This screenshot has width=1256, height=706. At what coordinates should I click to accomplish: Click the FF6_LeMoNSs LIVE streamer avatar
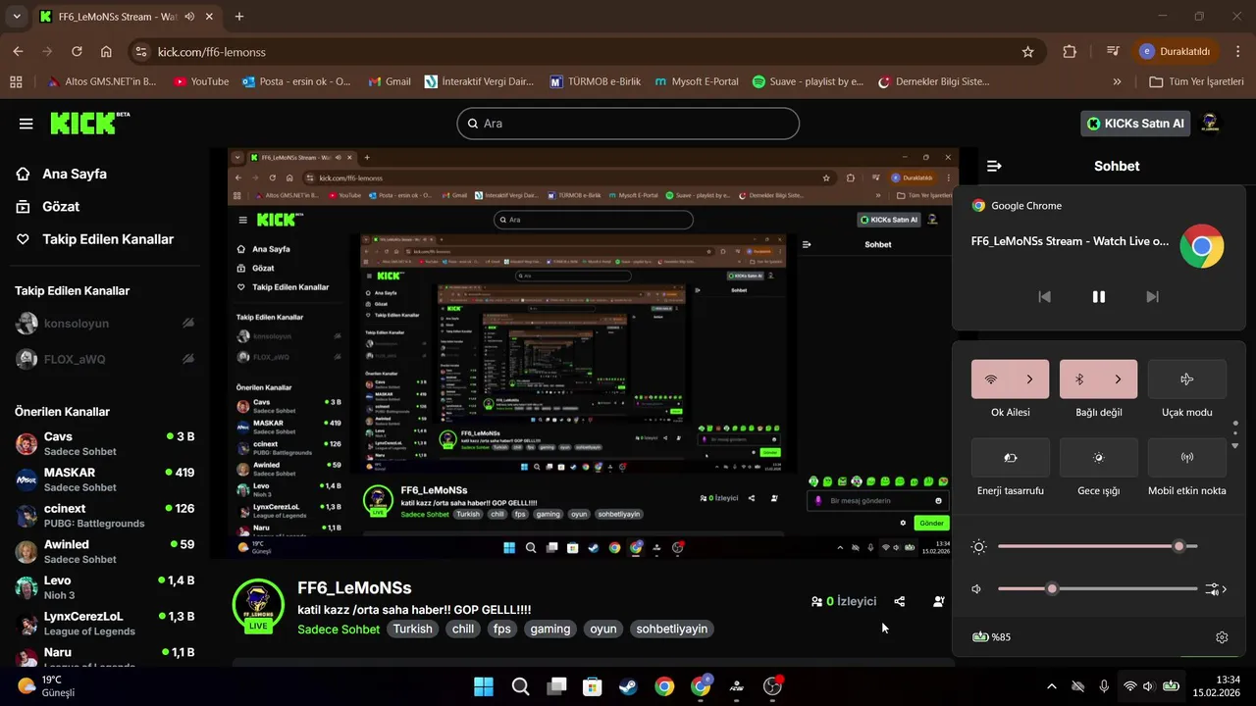point(258,605)
